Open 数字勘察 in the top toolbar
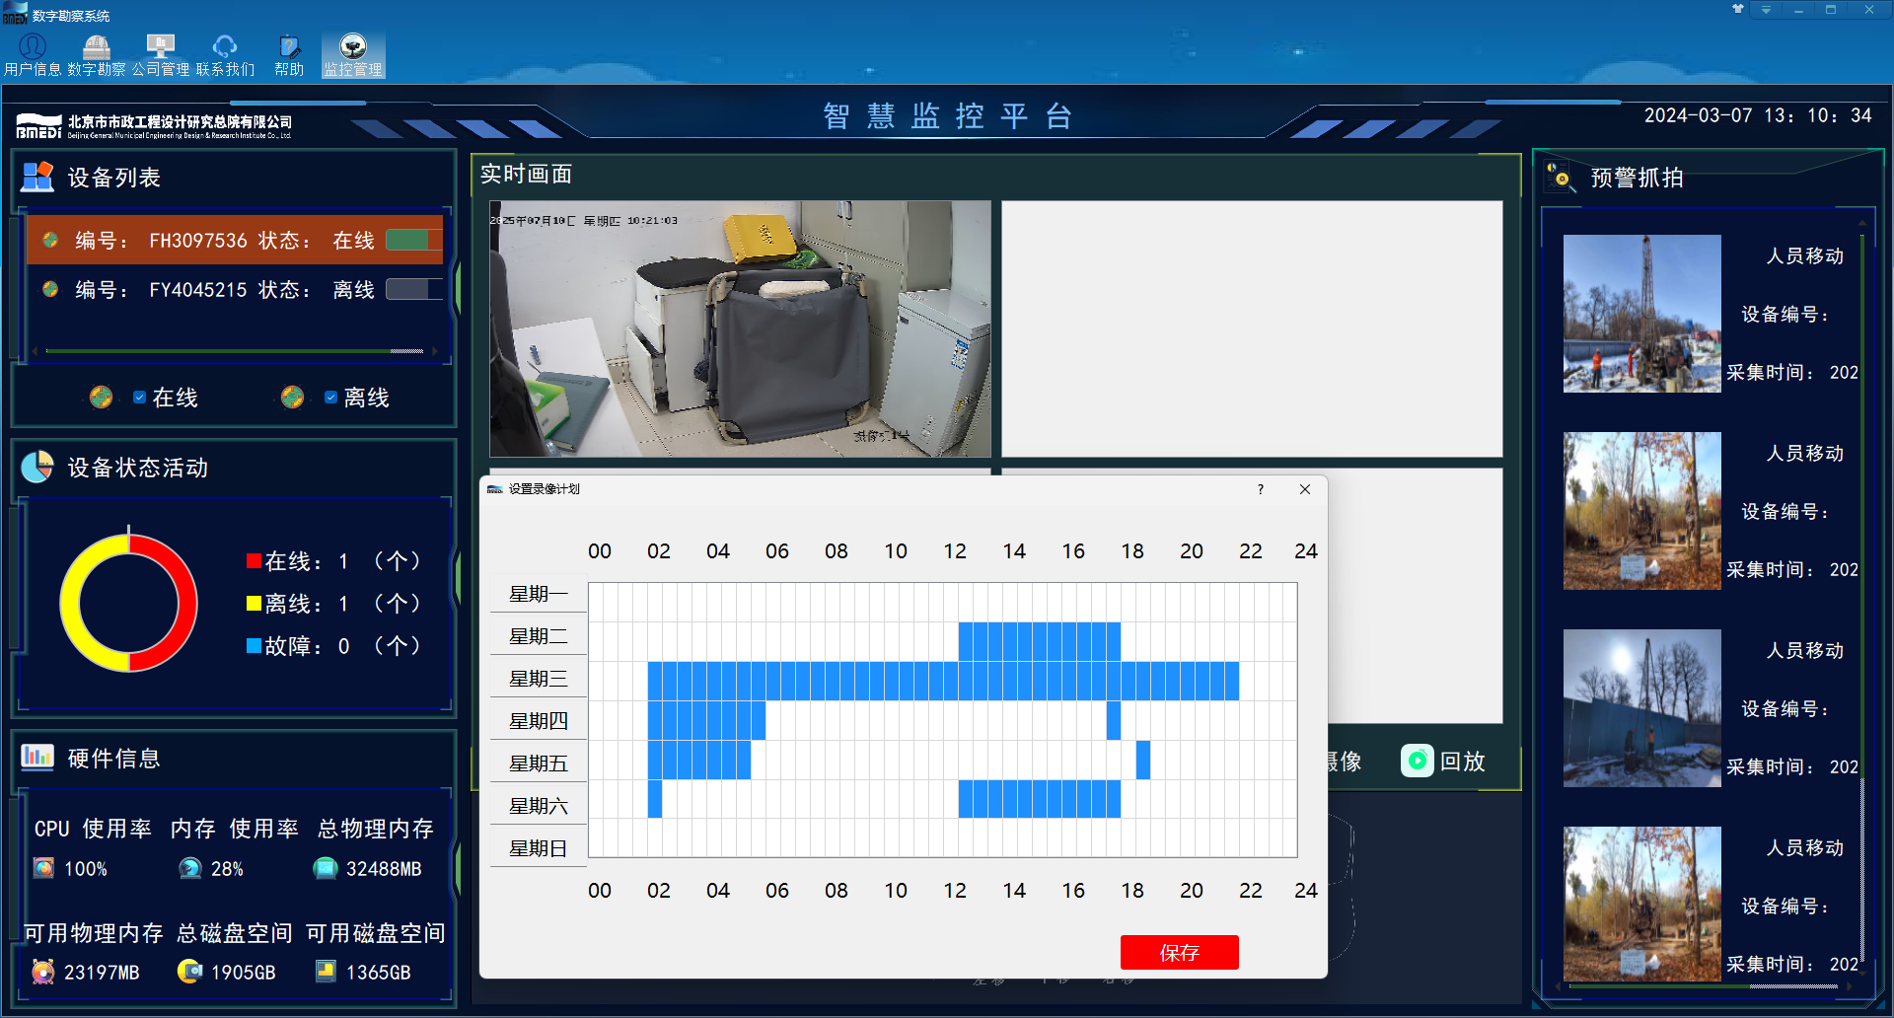The width and height of the screenshot is (1894, 1018). click(x=97, y=55)
